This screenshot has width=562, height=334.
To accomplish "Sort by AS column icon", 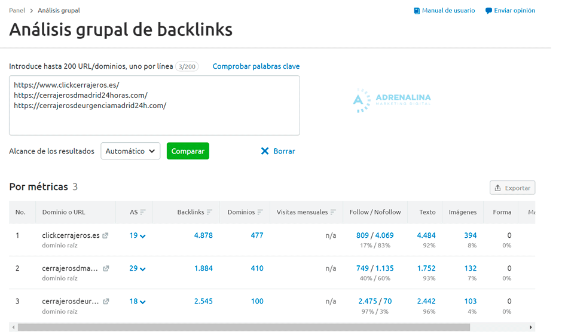I will 143,212.
